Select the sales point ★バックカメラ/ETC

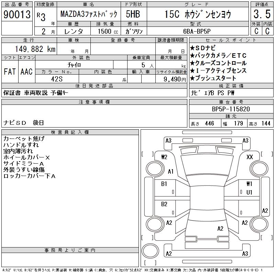click(x=218, y=56)
